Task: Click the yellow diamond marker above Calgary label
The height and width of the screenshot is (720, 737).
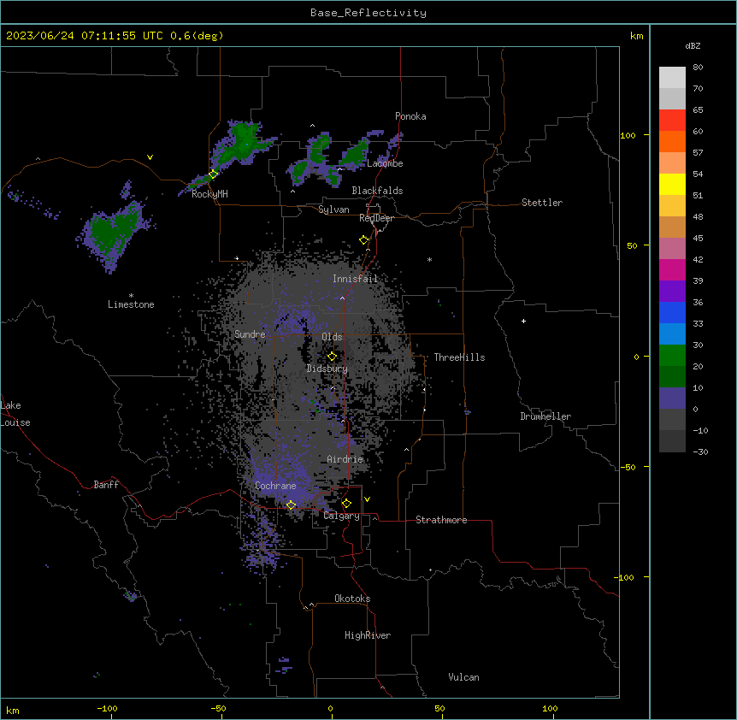Action: click(346, 504)
